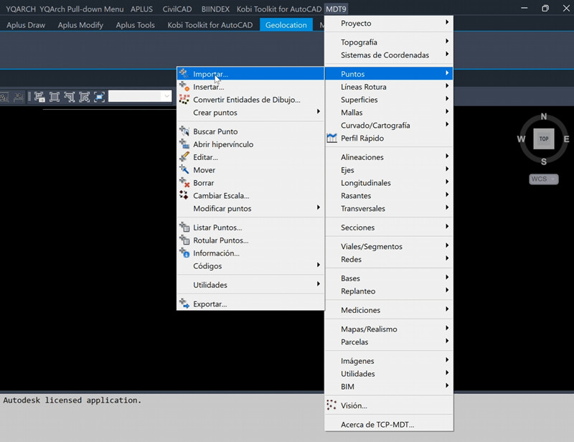The width and height of the screenshot is (574, 442).
Task: Choose the Borrar points icon
Action: (x=184, y=183)
